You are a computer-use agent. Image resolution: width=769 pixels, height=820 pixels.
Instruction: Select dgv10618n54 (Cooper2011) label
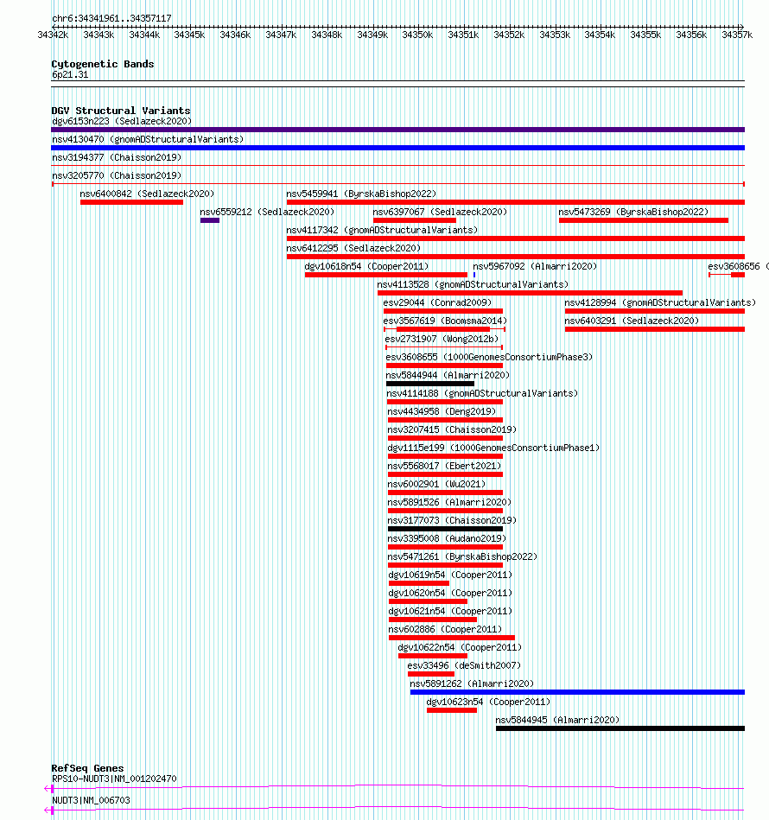click(366, 266)
